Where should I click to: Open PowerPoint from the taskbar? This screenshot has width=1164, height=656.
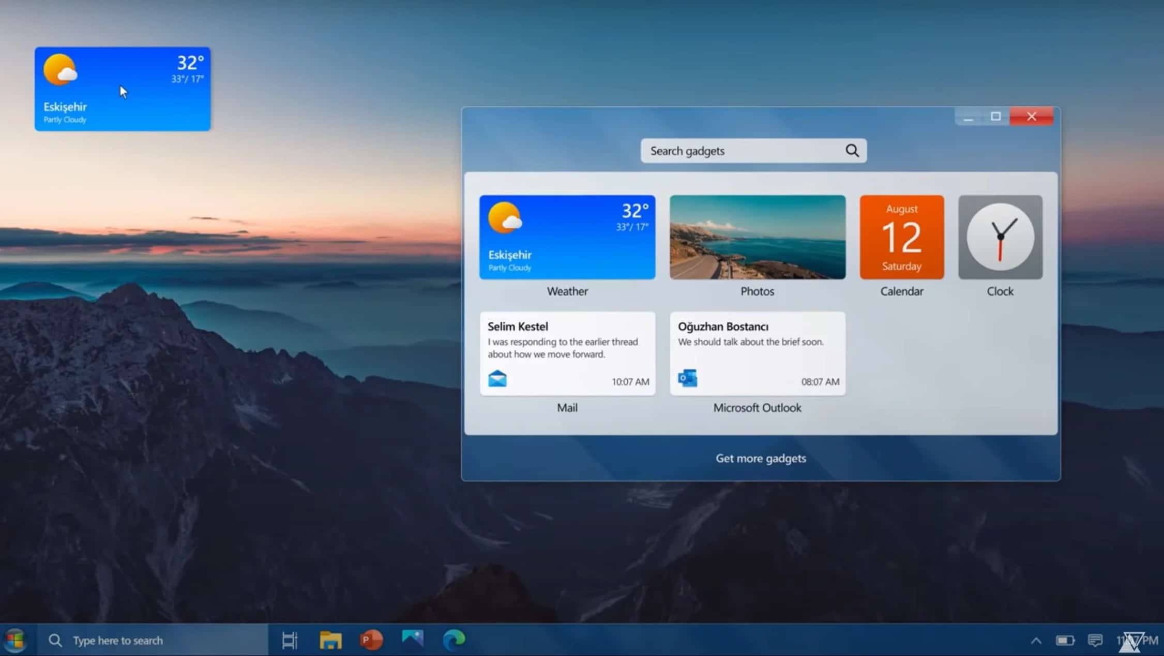pyautogui.click(x=371, y=639)
